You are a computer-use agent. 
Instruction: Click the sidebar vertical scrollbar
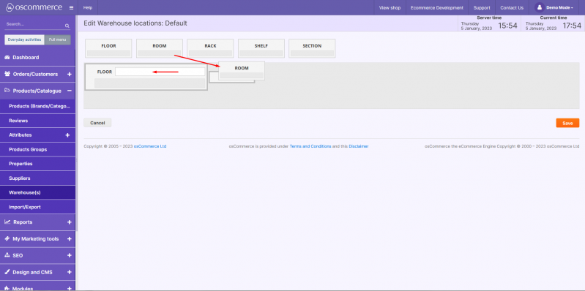76,123
